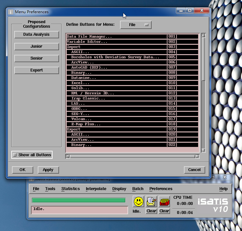Screen dimensions: 242x231
Task: Cancel the Menu Preferences dialog
Action: (195, 170)
